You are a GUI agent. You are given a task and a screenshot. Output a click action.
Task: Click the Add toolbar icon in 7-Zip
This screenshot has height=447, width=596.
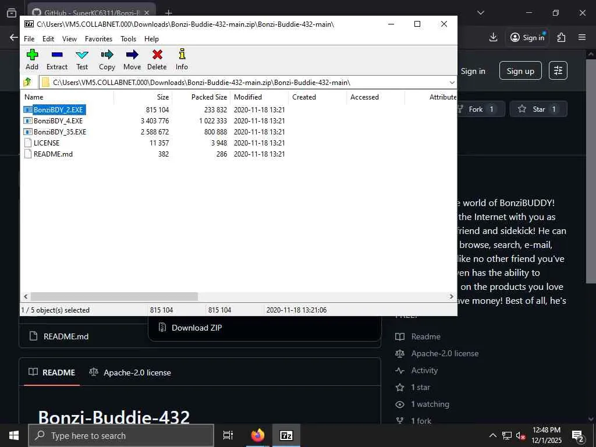pos(32,55)
